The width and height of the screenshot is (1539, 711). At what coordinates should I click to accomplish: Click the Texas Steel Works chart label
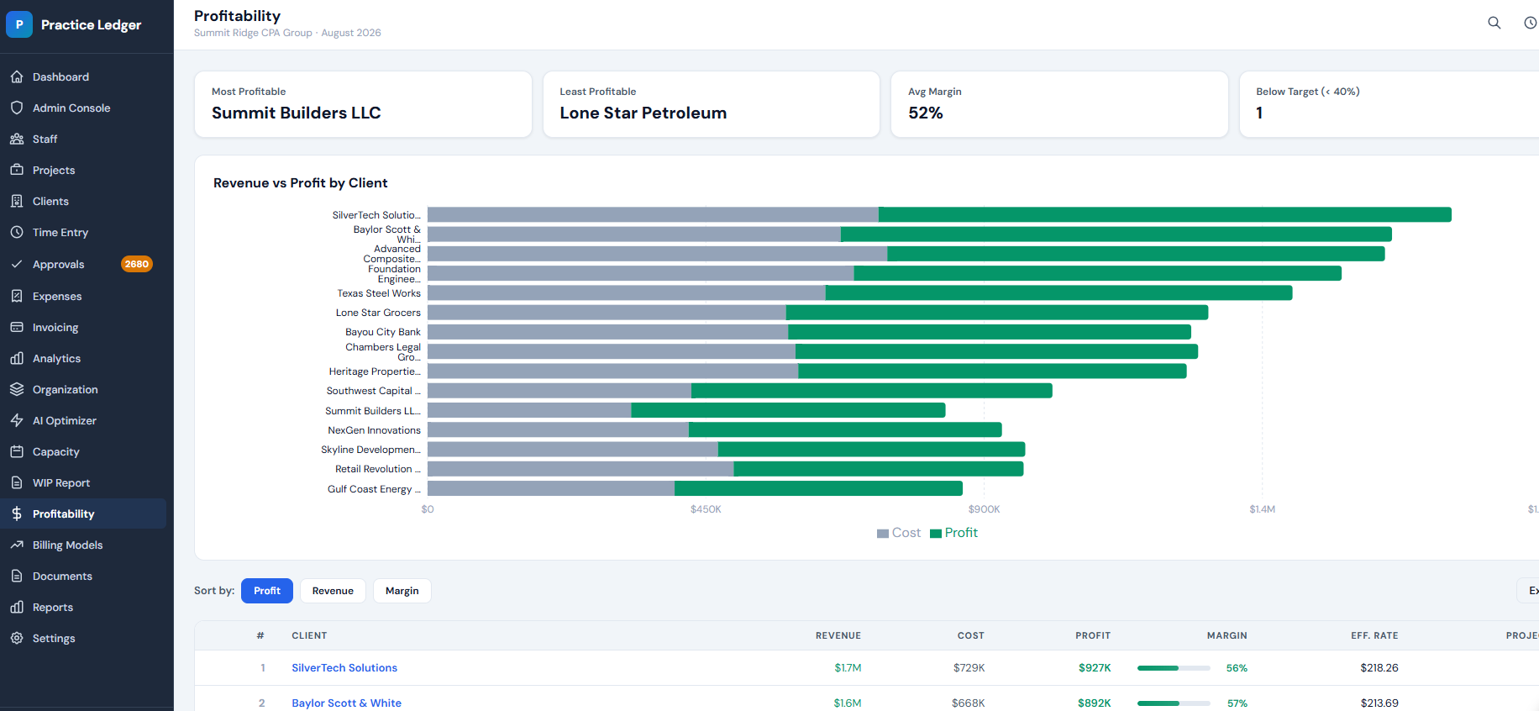[379, 293]
